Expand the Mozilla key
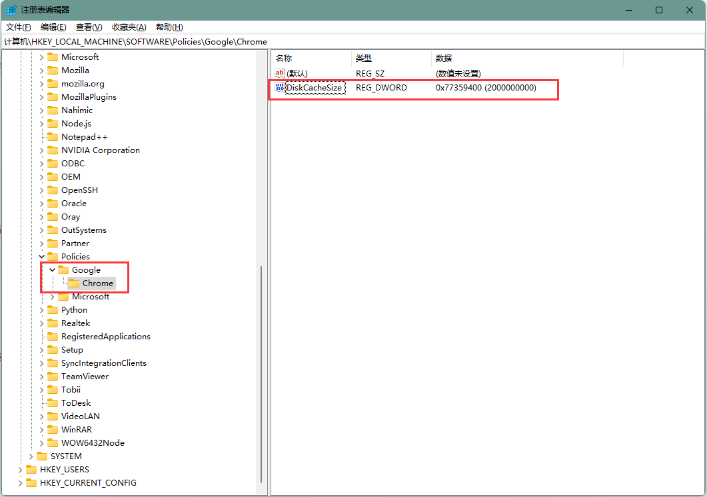Screen dimensions: 707x497 [x=41, y=71]
